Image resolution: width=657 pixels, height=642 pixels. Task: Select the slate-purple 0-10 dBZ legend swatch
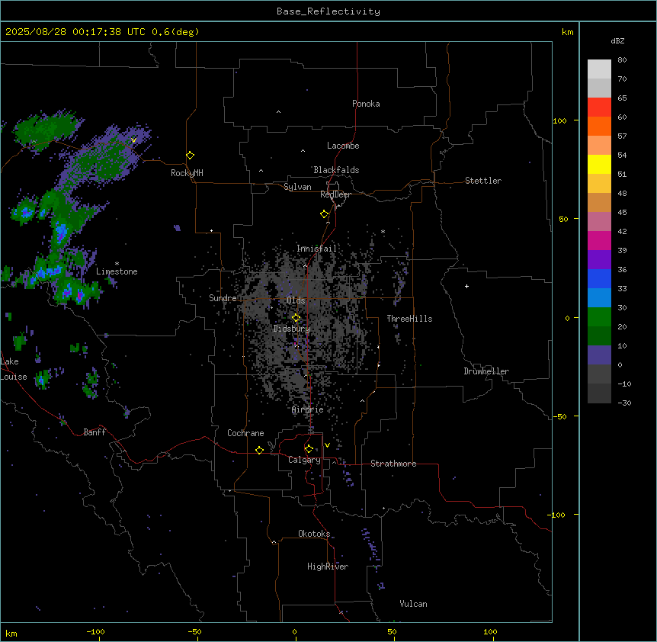tap(599, 355)
